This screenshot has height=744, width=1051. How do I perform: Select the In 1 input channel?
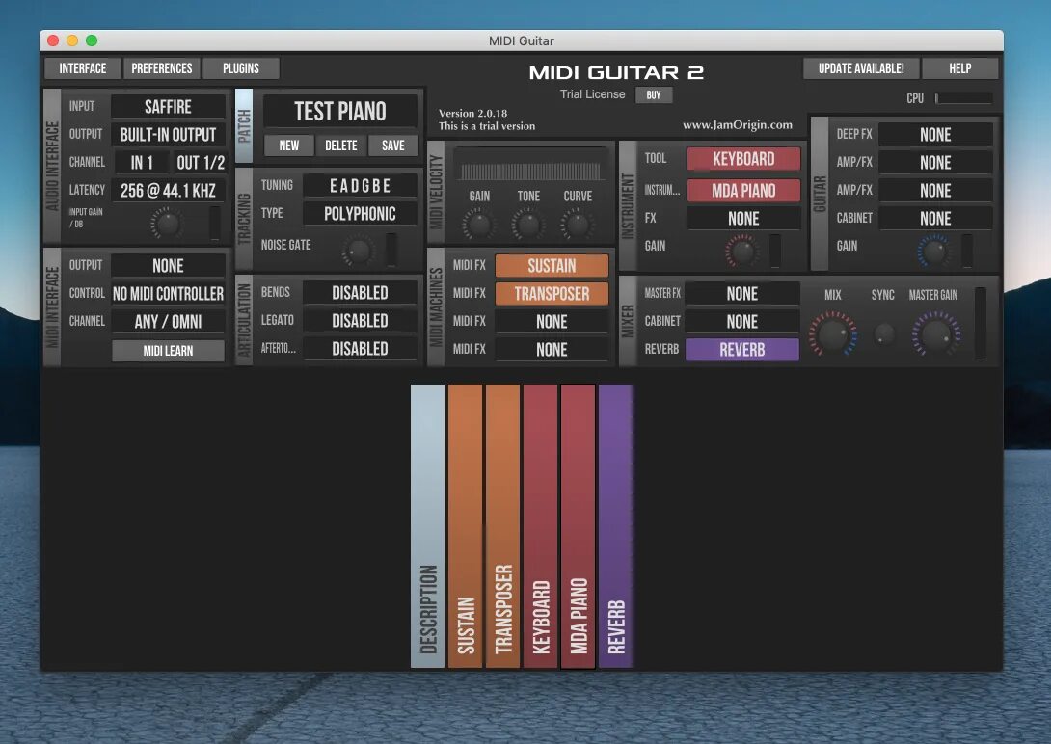coord(142,163)
